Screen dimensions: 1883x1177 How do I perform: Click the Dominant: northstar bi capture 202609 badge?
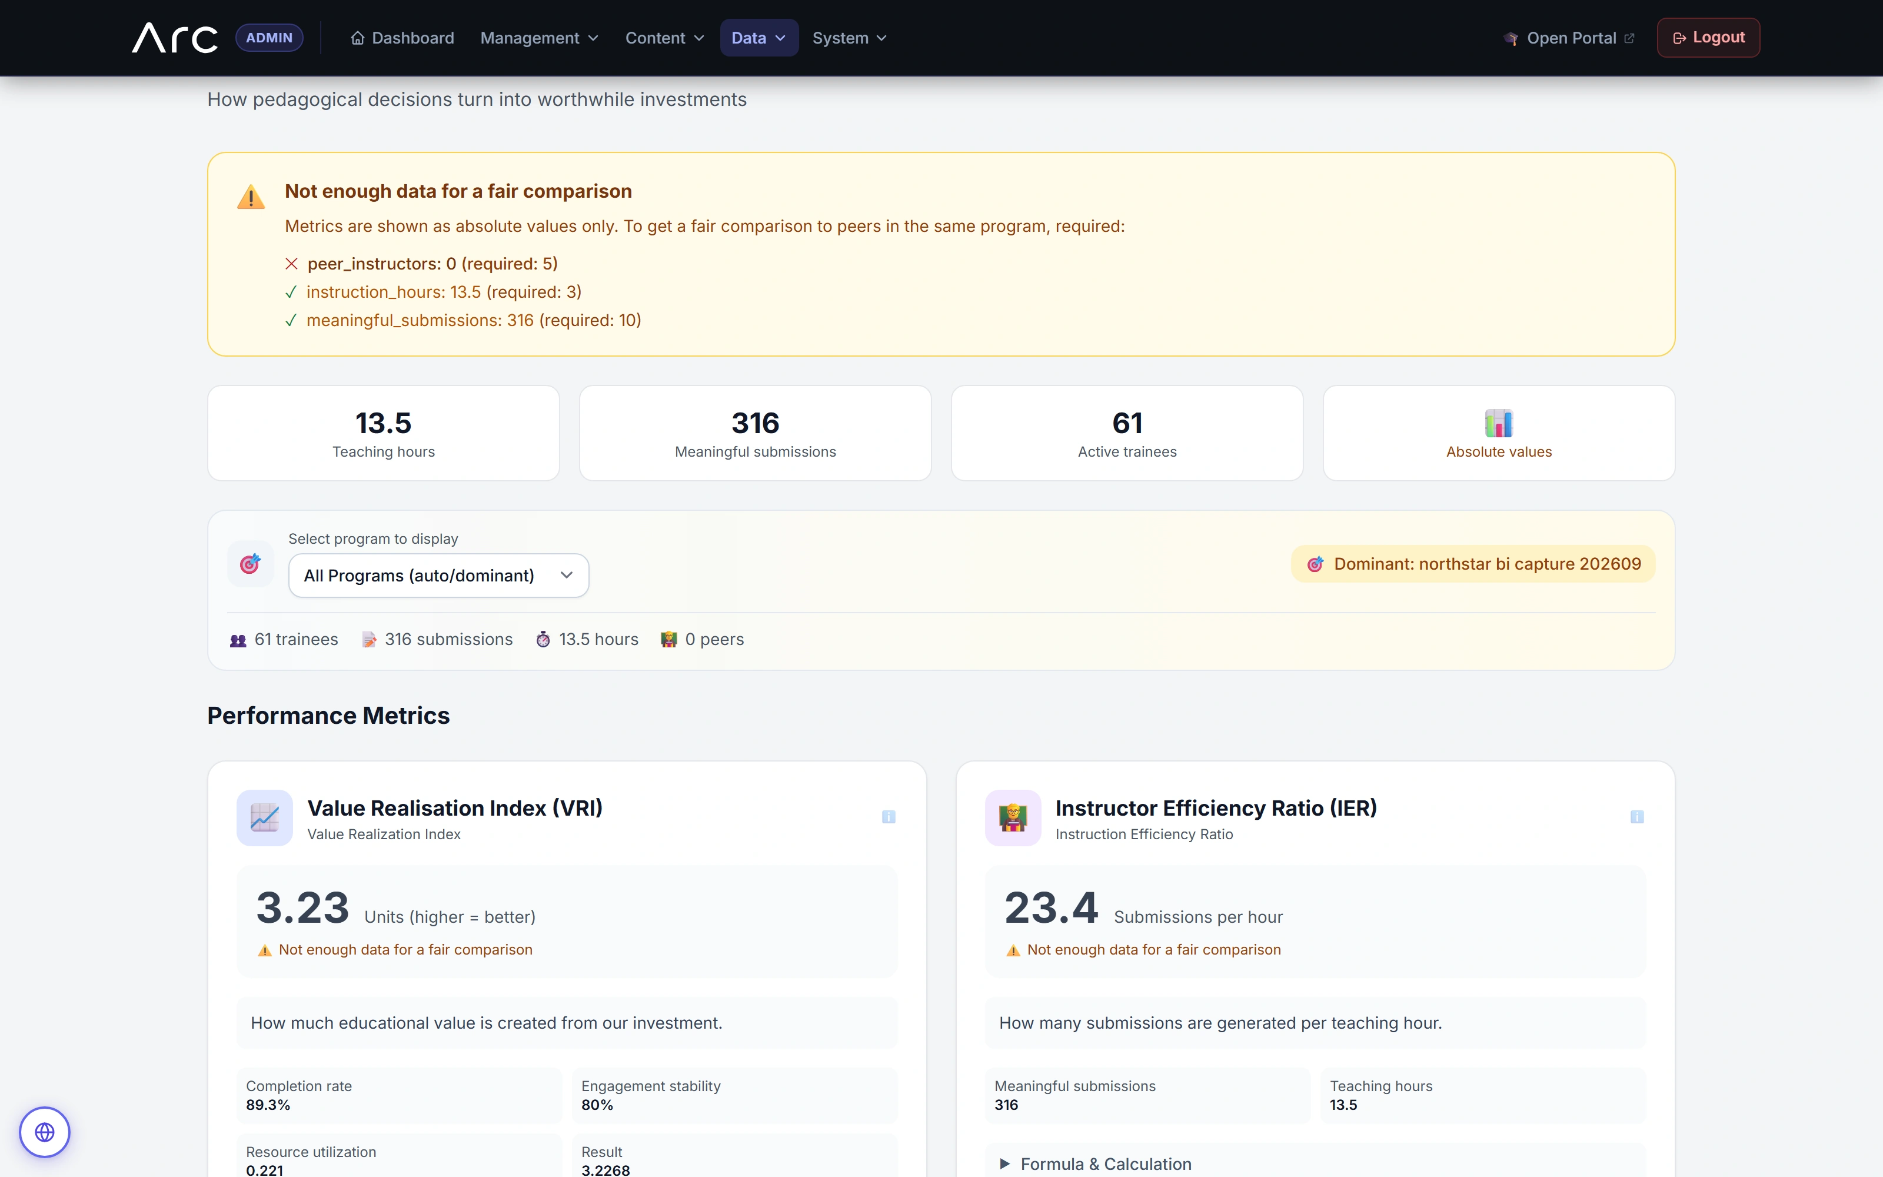pyautogui.click(x=1473, y=564)
